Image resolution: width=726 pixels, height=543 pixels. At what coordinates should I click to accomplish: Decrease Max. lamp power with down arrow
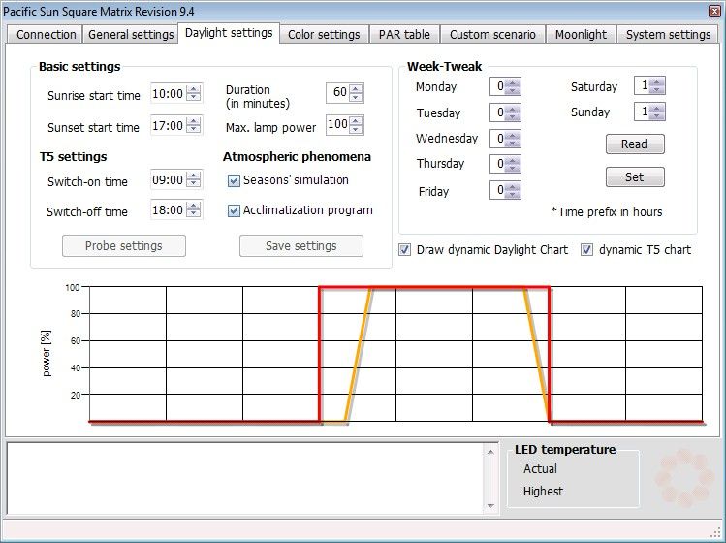356,128
